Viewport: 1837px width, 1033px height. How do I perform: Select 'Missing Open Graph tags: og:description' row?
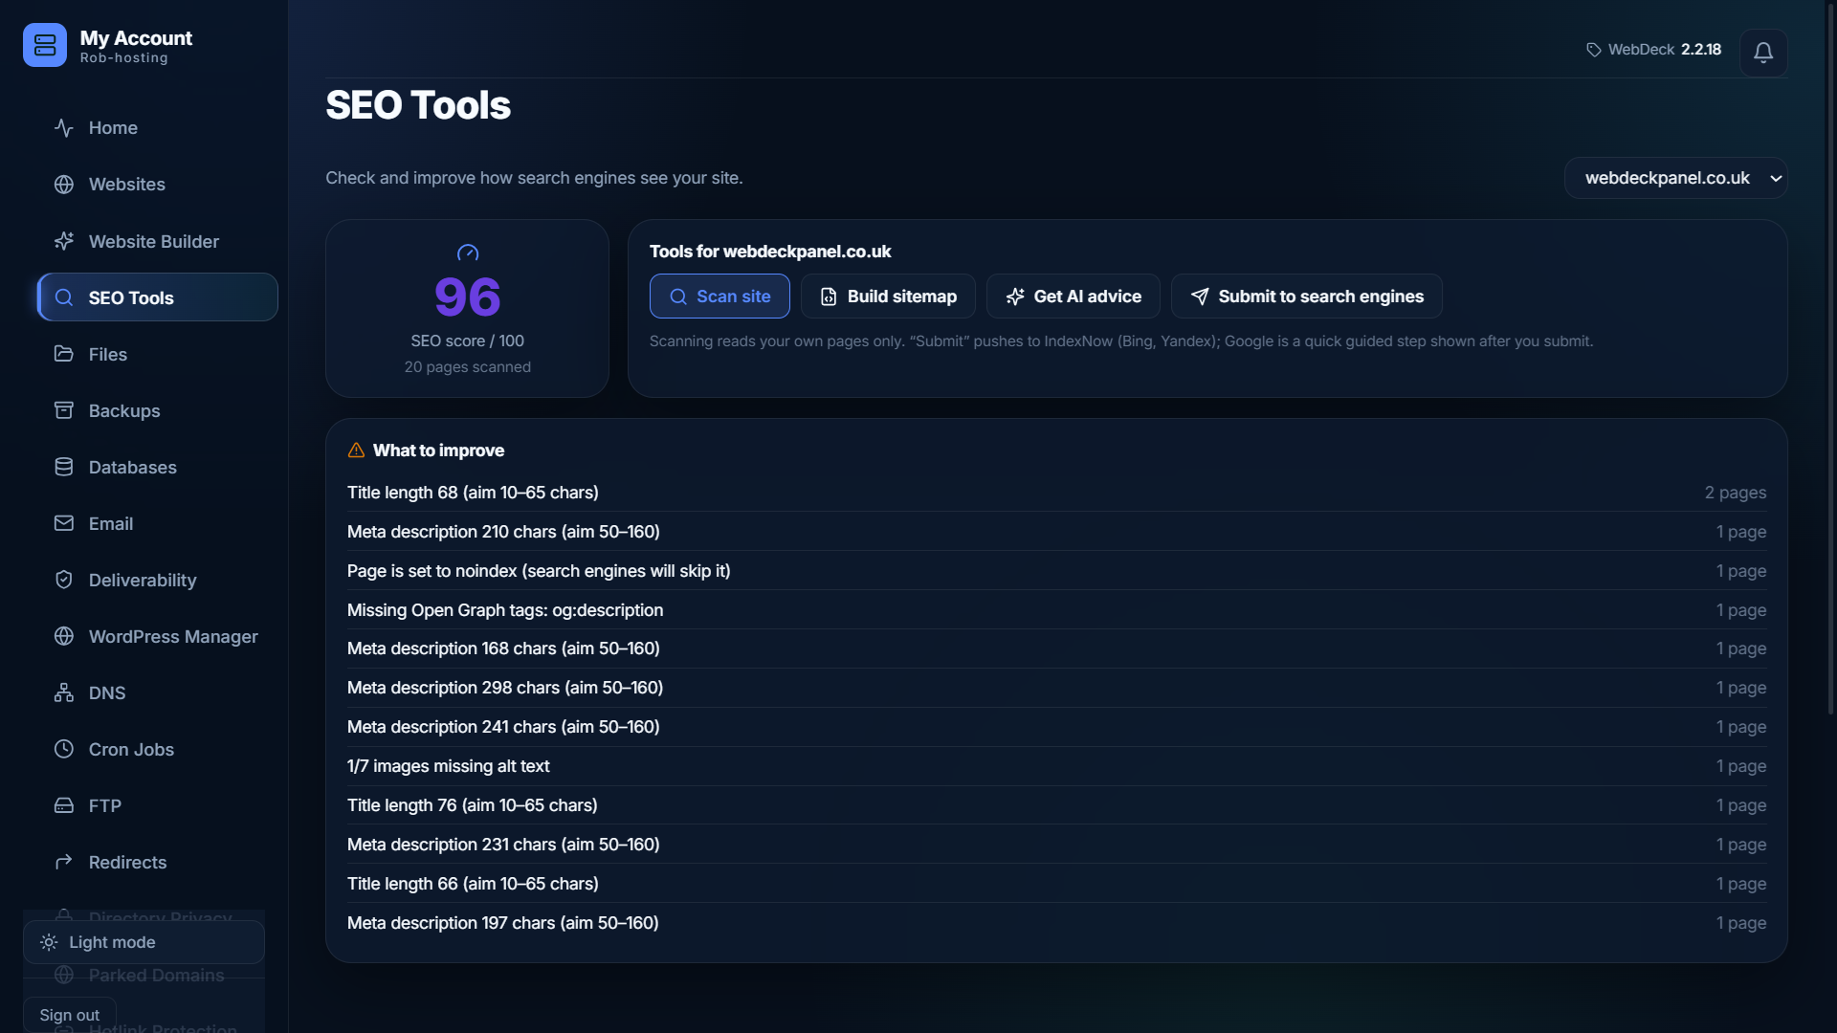pyautogui.click(x=1056, y=610)
